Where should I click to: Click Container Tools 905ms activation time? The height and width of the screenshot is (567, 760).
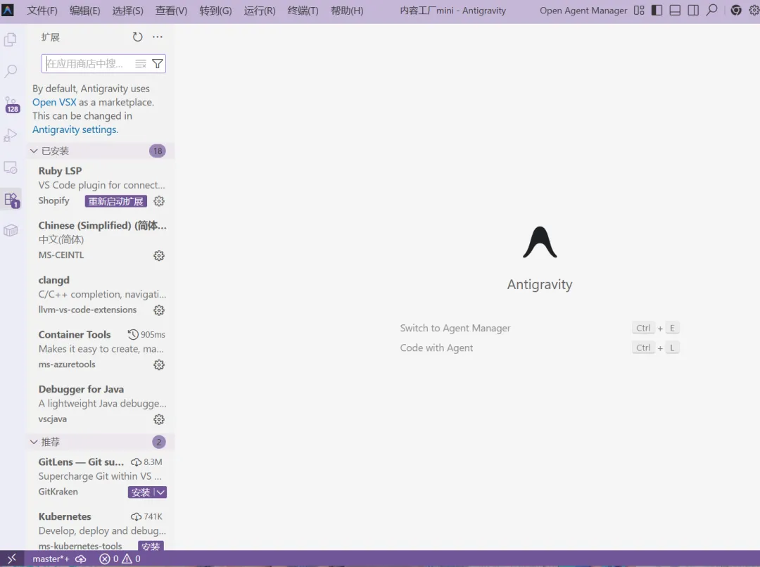146,334
